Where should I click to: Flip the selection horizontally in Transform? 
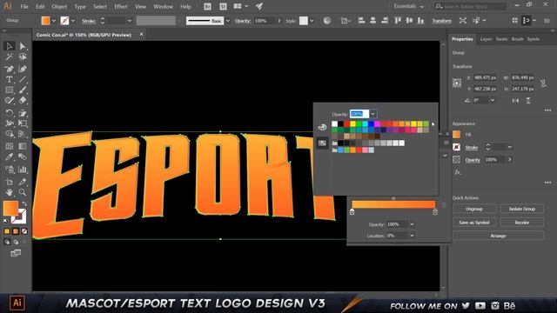click(515, 101)
